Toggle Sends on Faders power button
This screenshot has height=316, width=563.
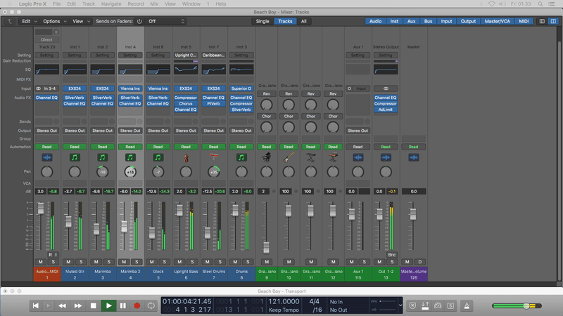click(139, 21)
